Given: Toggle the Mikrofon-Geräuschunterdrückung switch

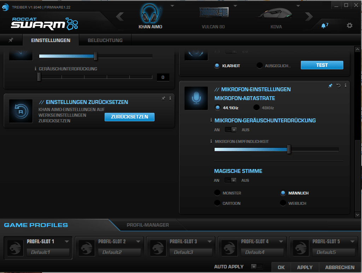Looking at the screenshot, I should [231, 130].
